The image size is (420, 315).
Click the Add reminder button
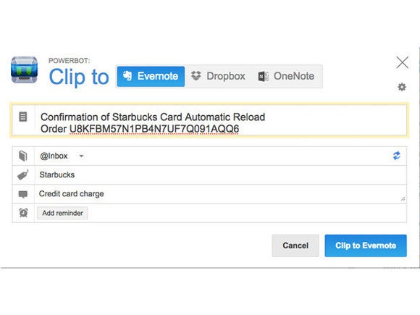62,213
